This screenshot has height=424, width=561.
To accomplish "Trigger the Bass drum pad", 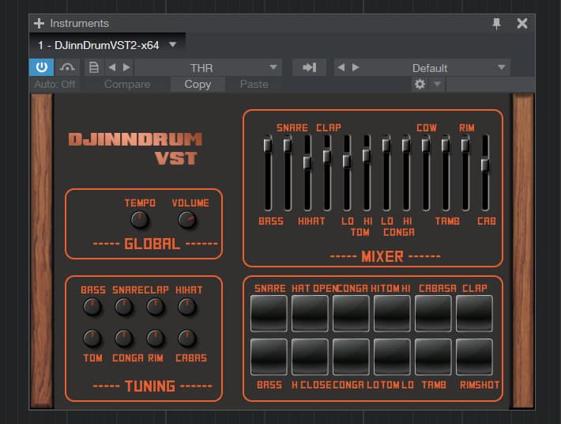I will (269, 357).
